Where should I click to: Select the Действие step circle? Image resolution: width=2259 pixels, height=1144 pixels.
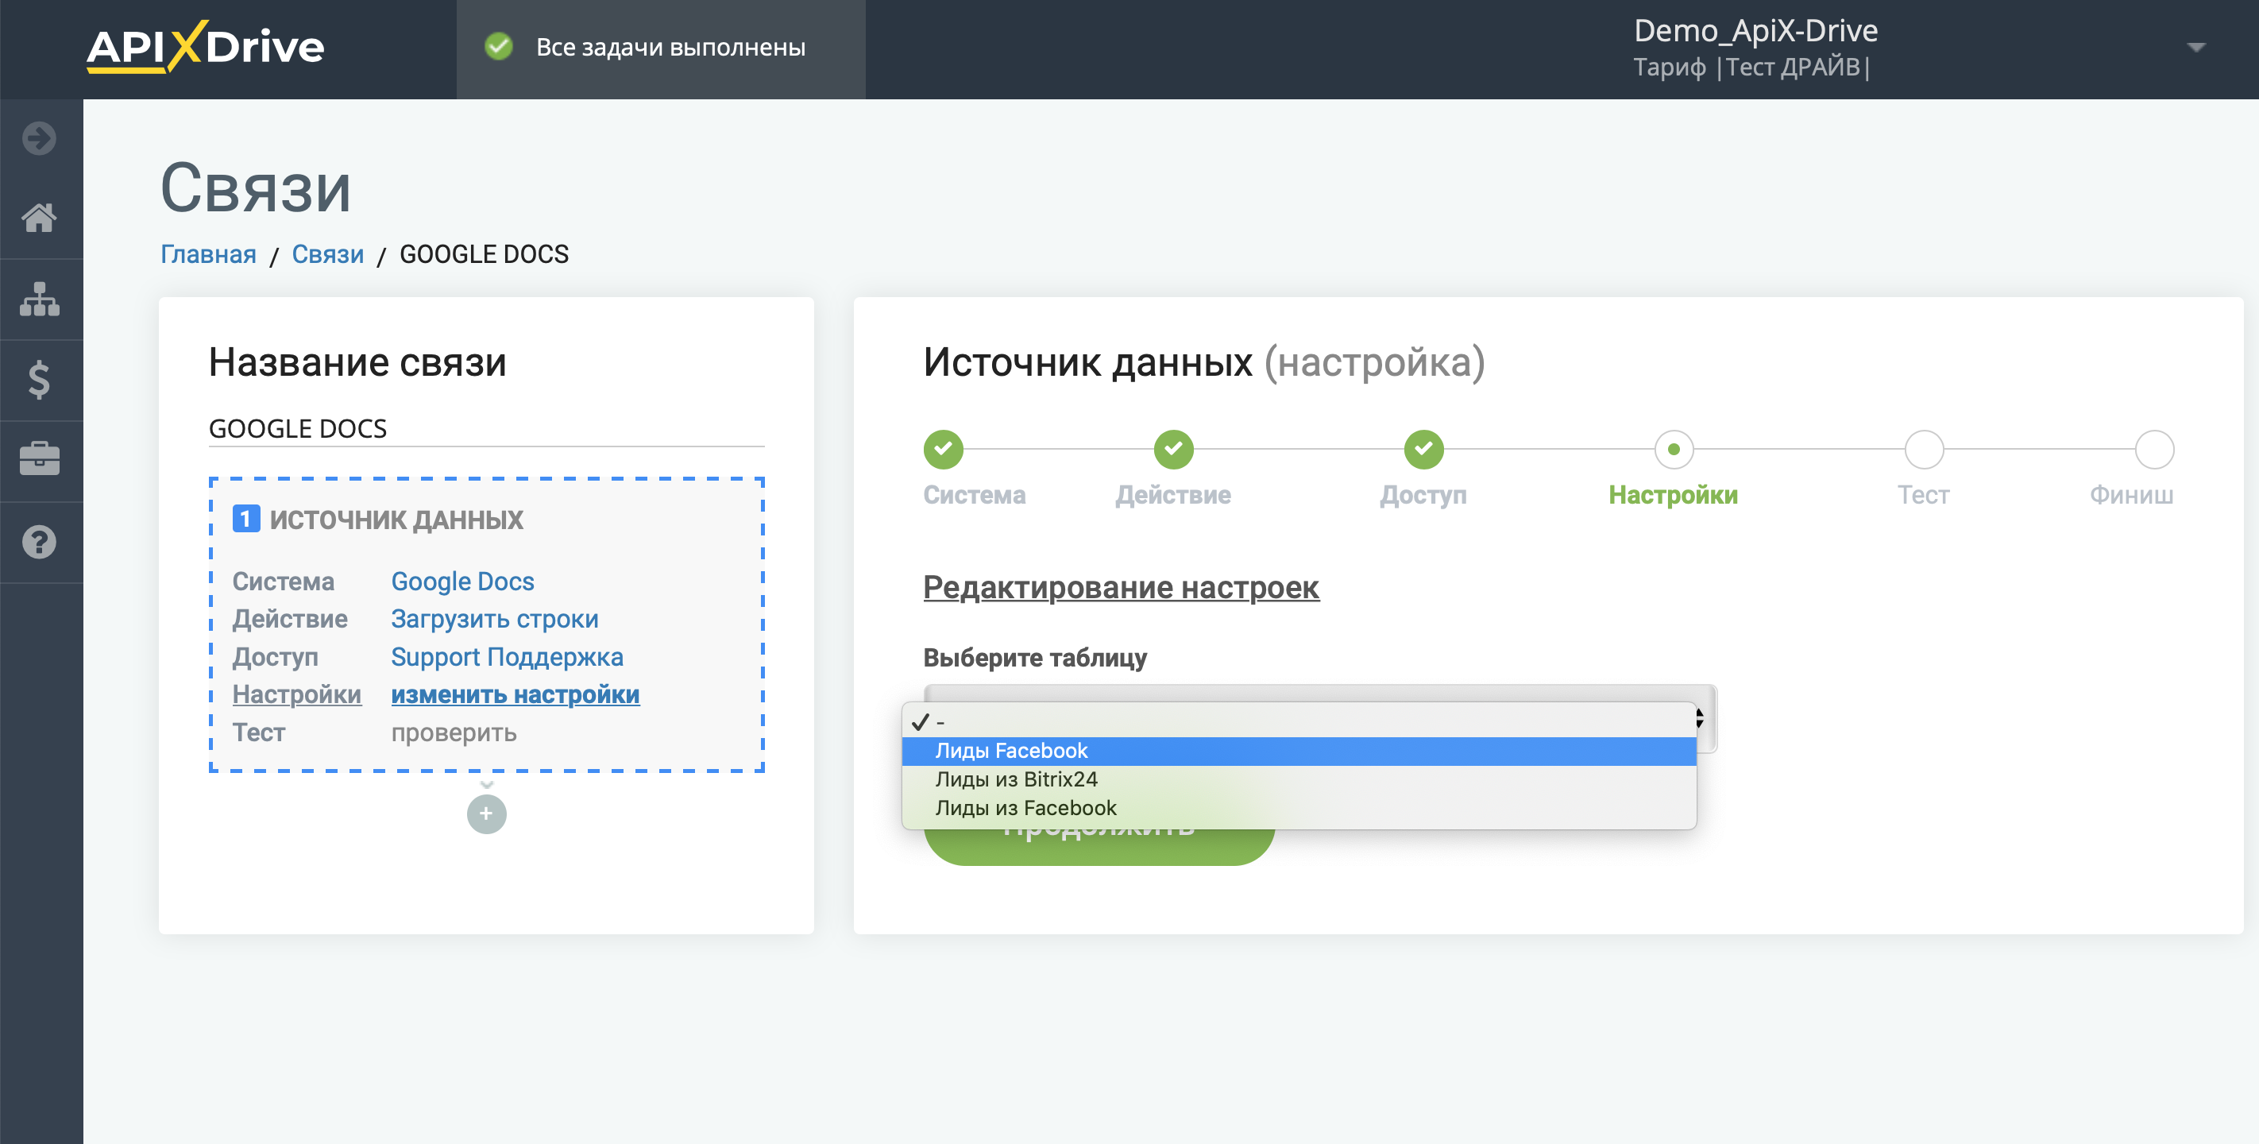[1173, 449]
